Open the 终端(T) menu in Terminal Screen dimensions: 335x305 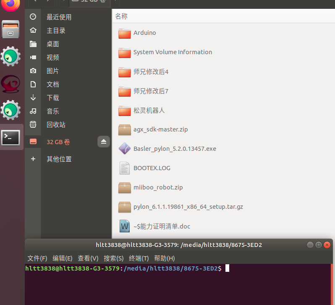pyautogui.click(x=139, y=258)
